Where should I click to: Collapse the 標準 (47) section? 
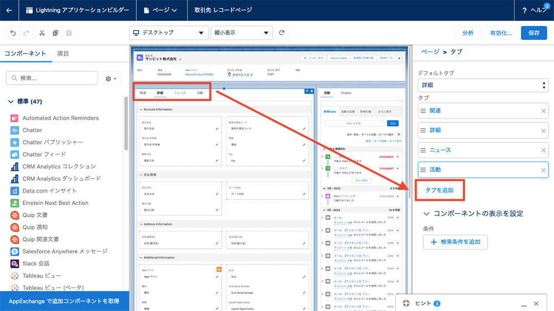tap(11, 102)
